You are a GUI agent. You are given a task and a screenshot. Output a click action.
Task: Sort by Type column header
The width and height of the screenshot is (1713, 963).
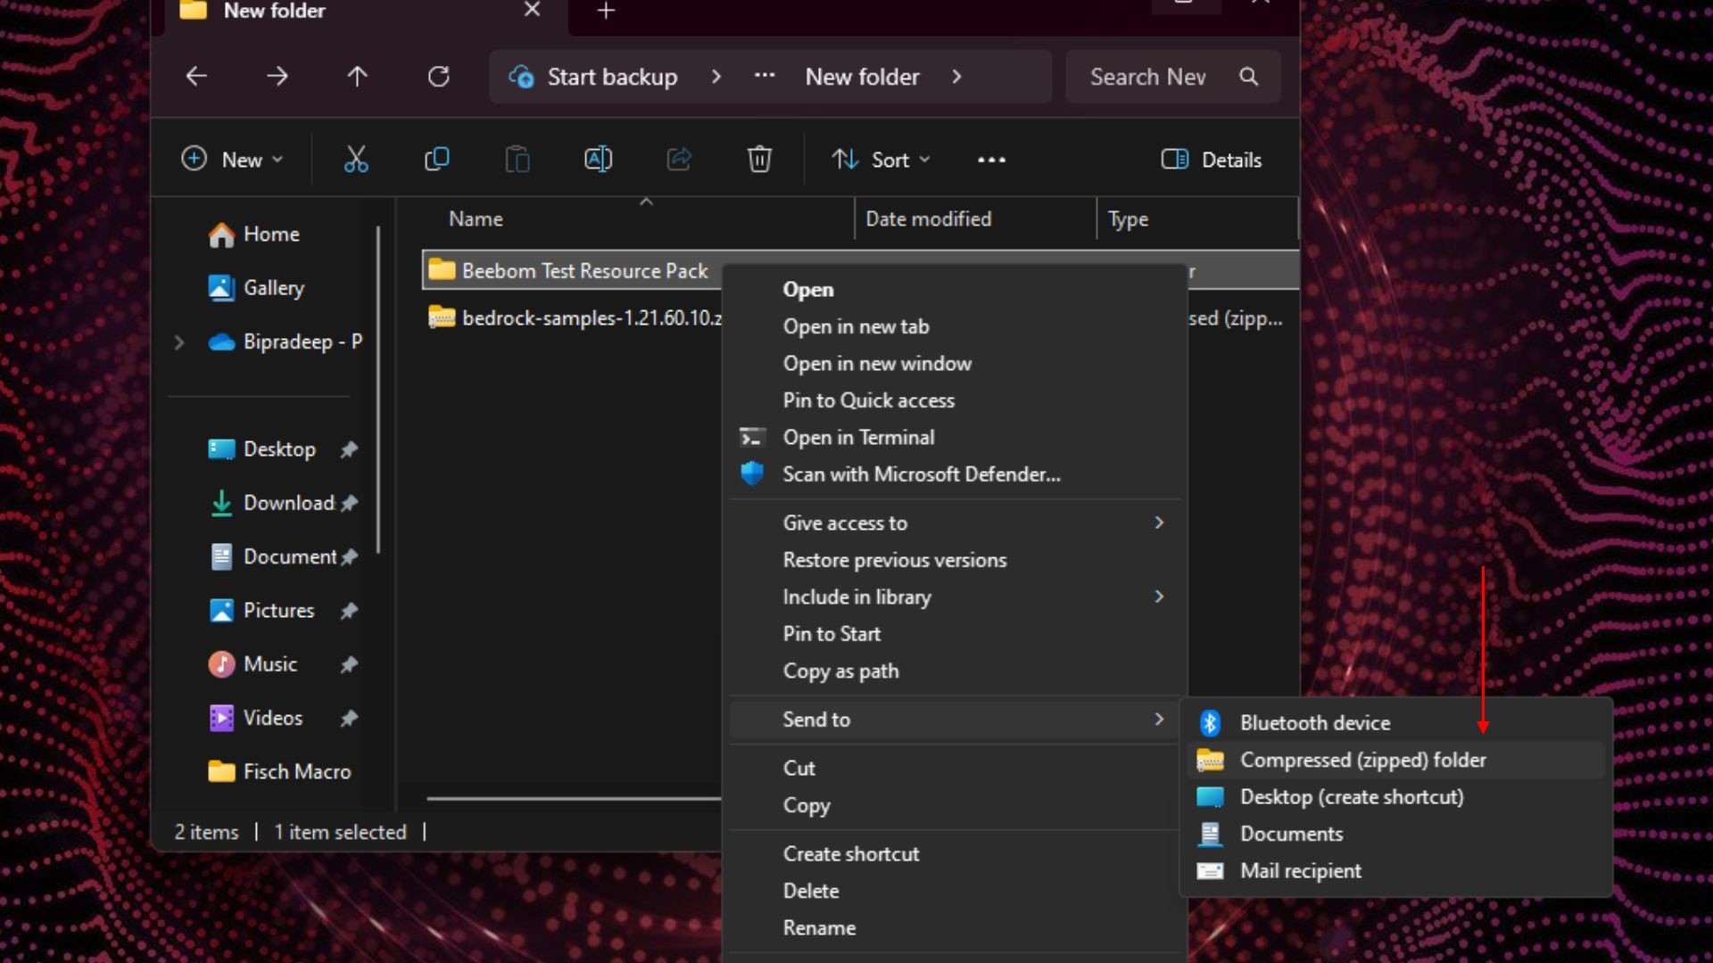(1128, 219)
